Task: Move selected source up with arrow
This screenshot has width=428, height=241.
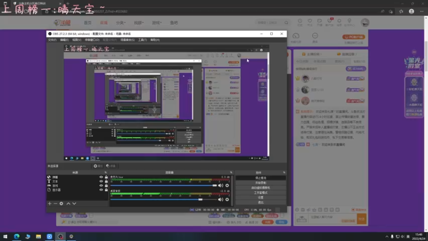Action: click(68, 204)
